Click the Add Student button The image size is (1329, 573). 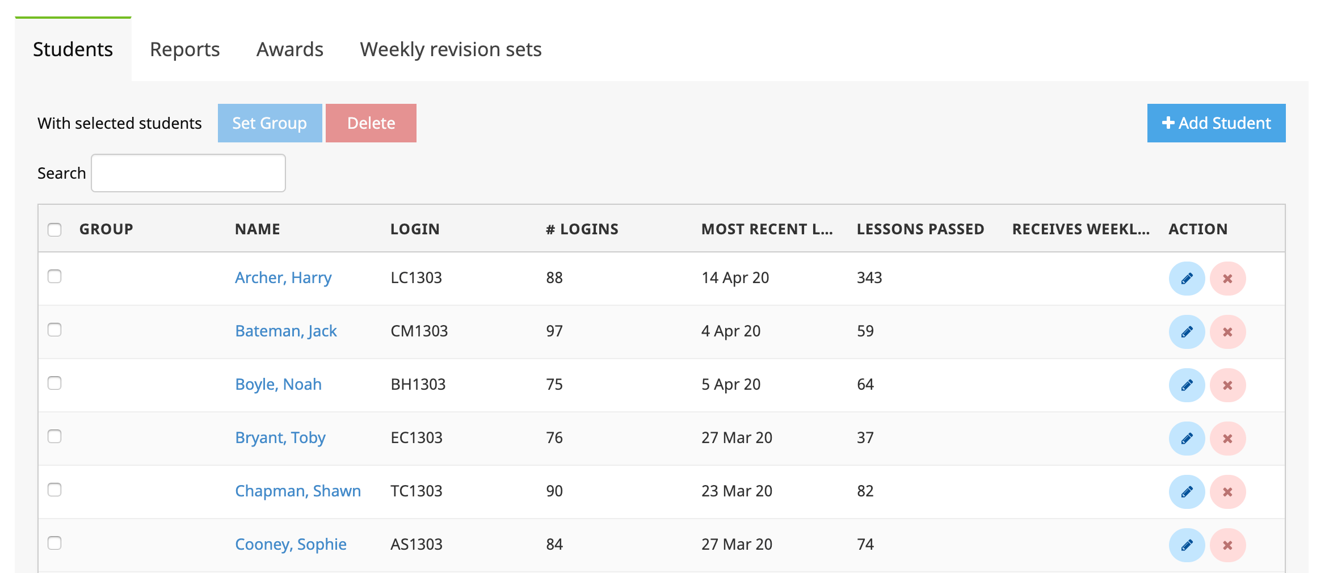click(1216, 123)
